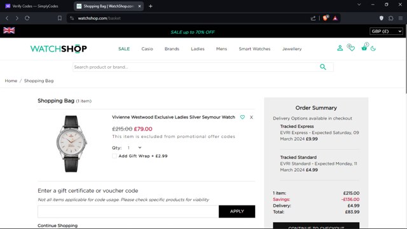
Task: Go to Home breadcrumb link
Action: coord(11,81)
